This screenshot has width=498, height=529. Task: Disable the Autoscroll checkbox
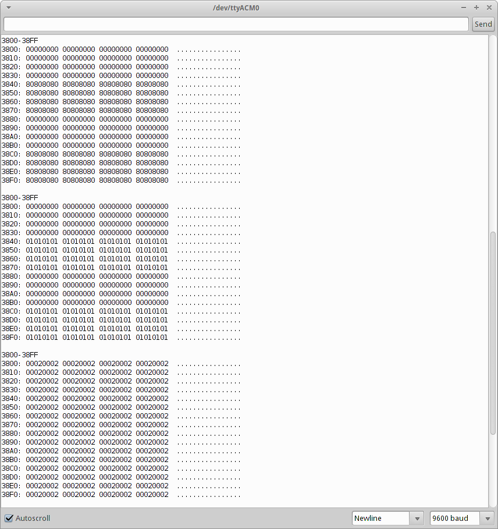(9, 518)
